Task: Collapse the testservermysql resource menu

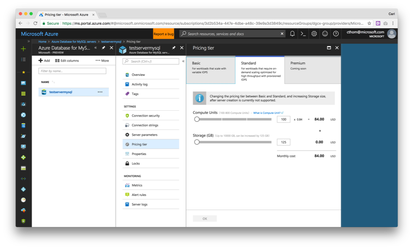Action: [183, 61]
